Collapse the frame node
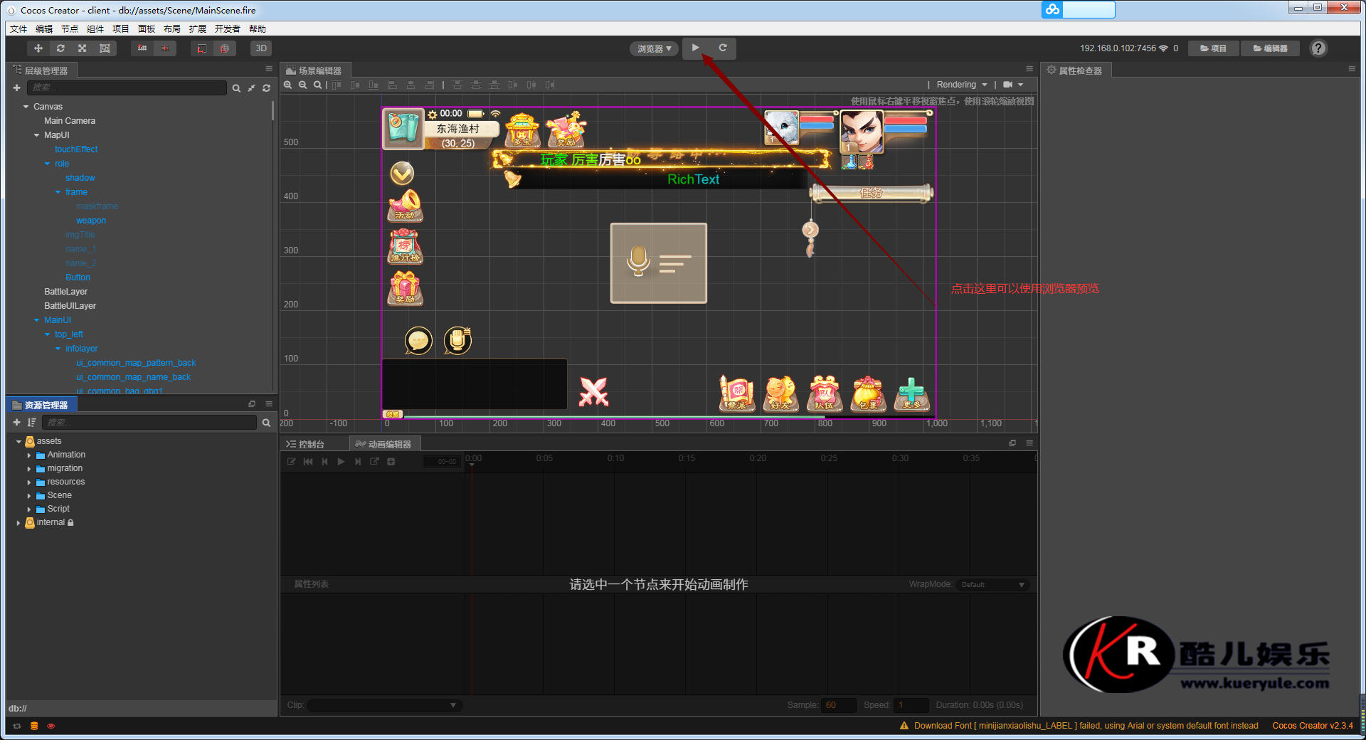1366x740 pixels. (x=58, y=192)
